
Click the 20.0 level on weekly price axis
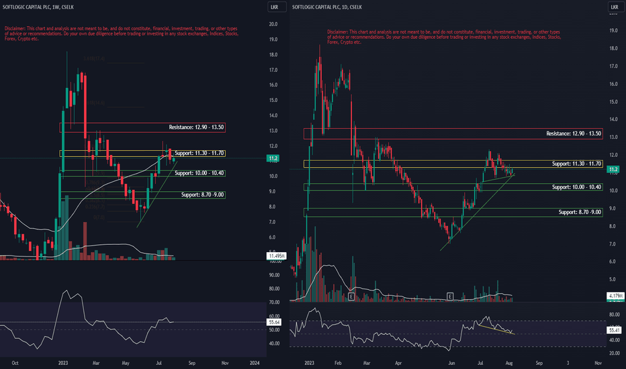(273, 24)
